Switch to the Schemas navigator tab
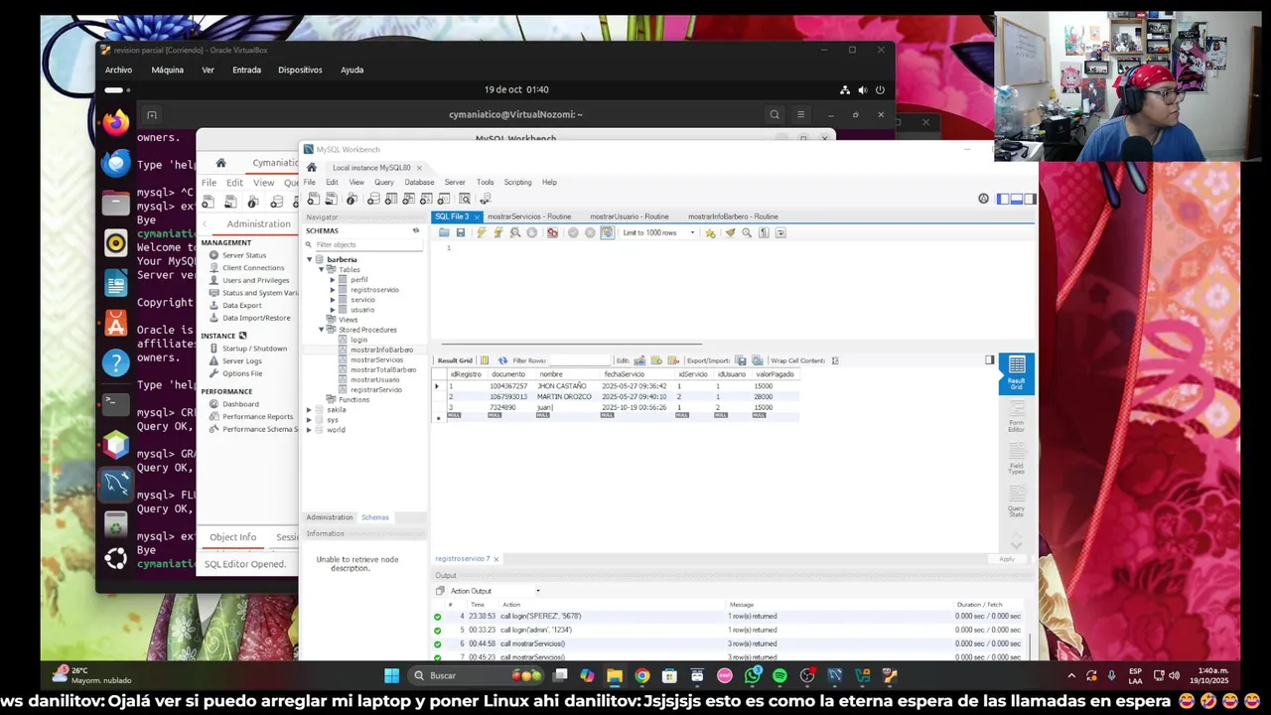Screen dimensions: 1271x715 click(x=375, y=517)
